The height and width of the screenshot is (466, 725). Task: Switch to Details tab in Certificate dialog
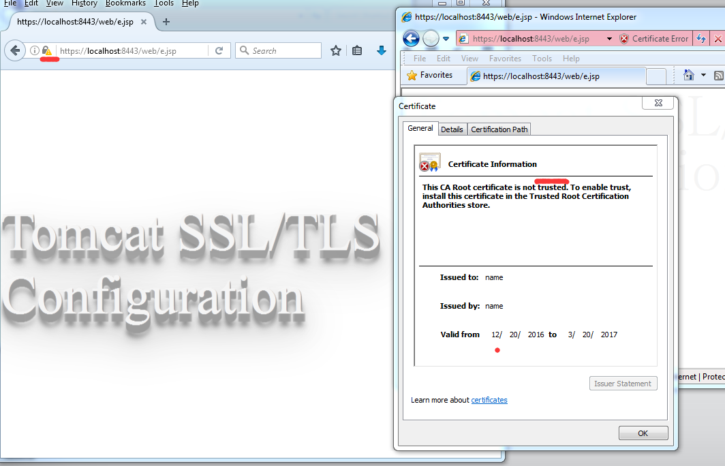click(x=452, y=129)
